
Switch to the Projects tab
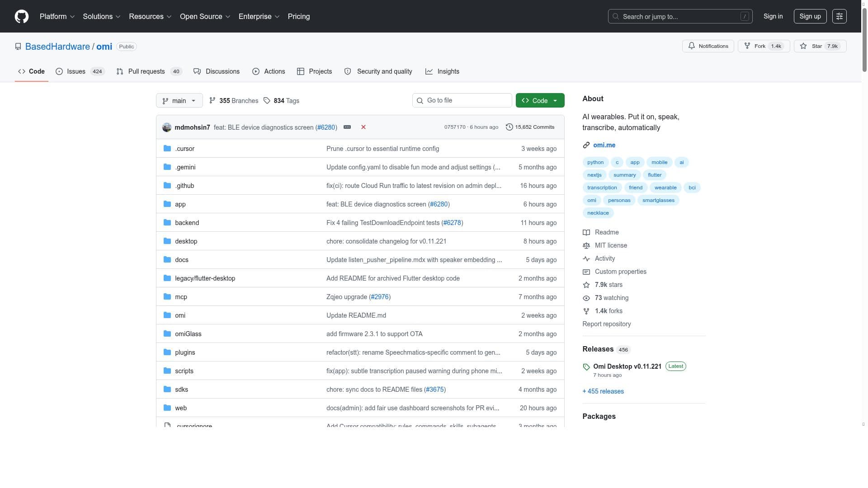click(314, 71)
